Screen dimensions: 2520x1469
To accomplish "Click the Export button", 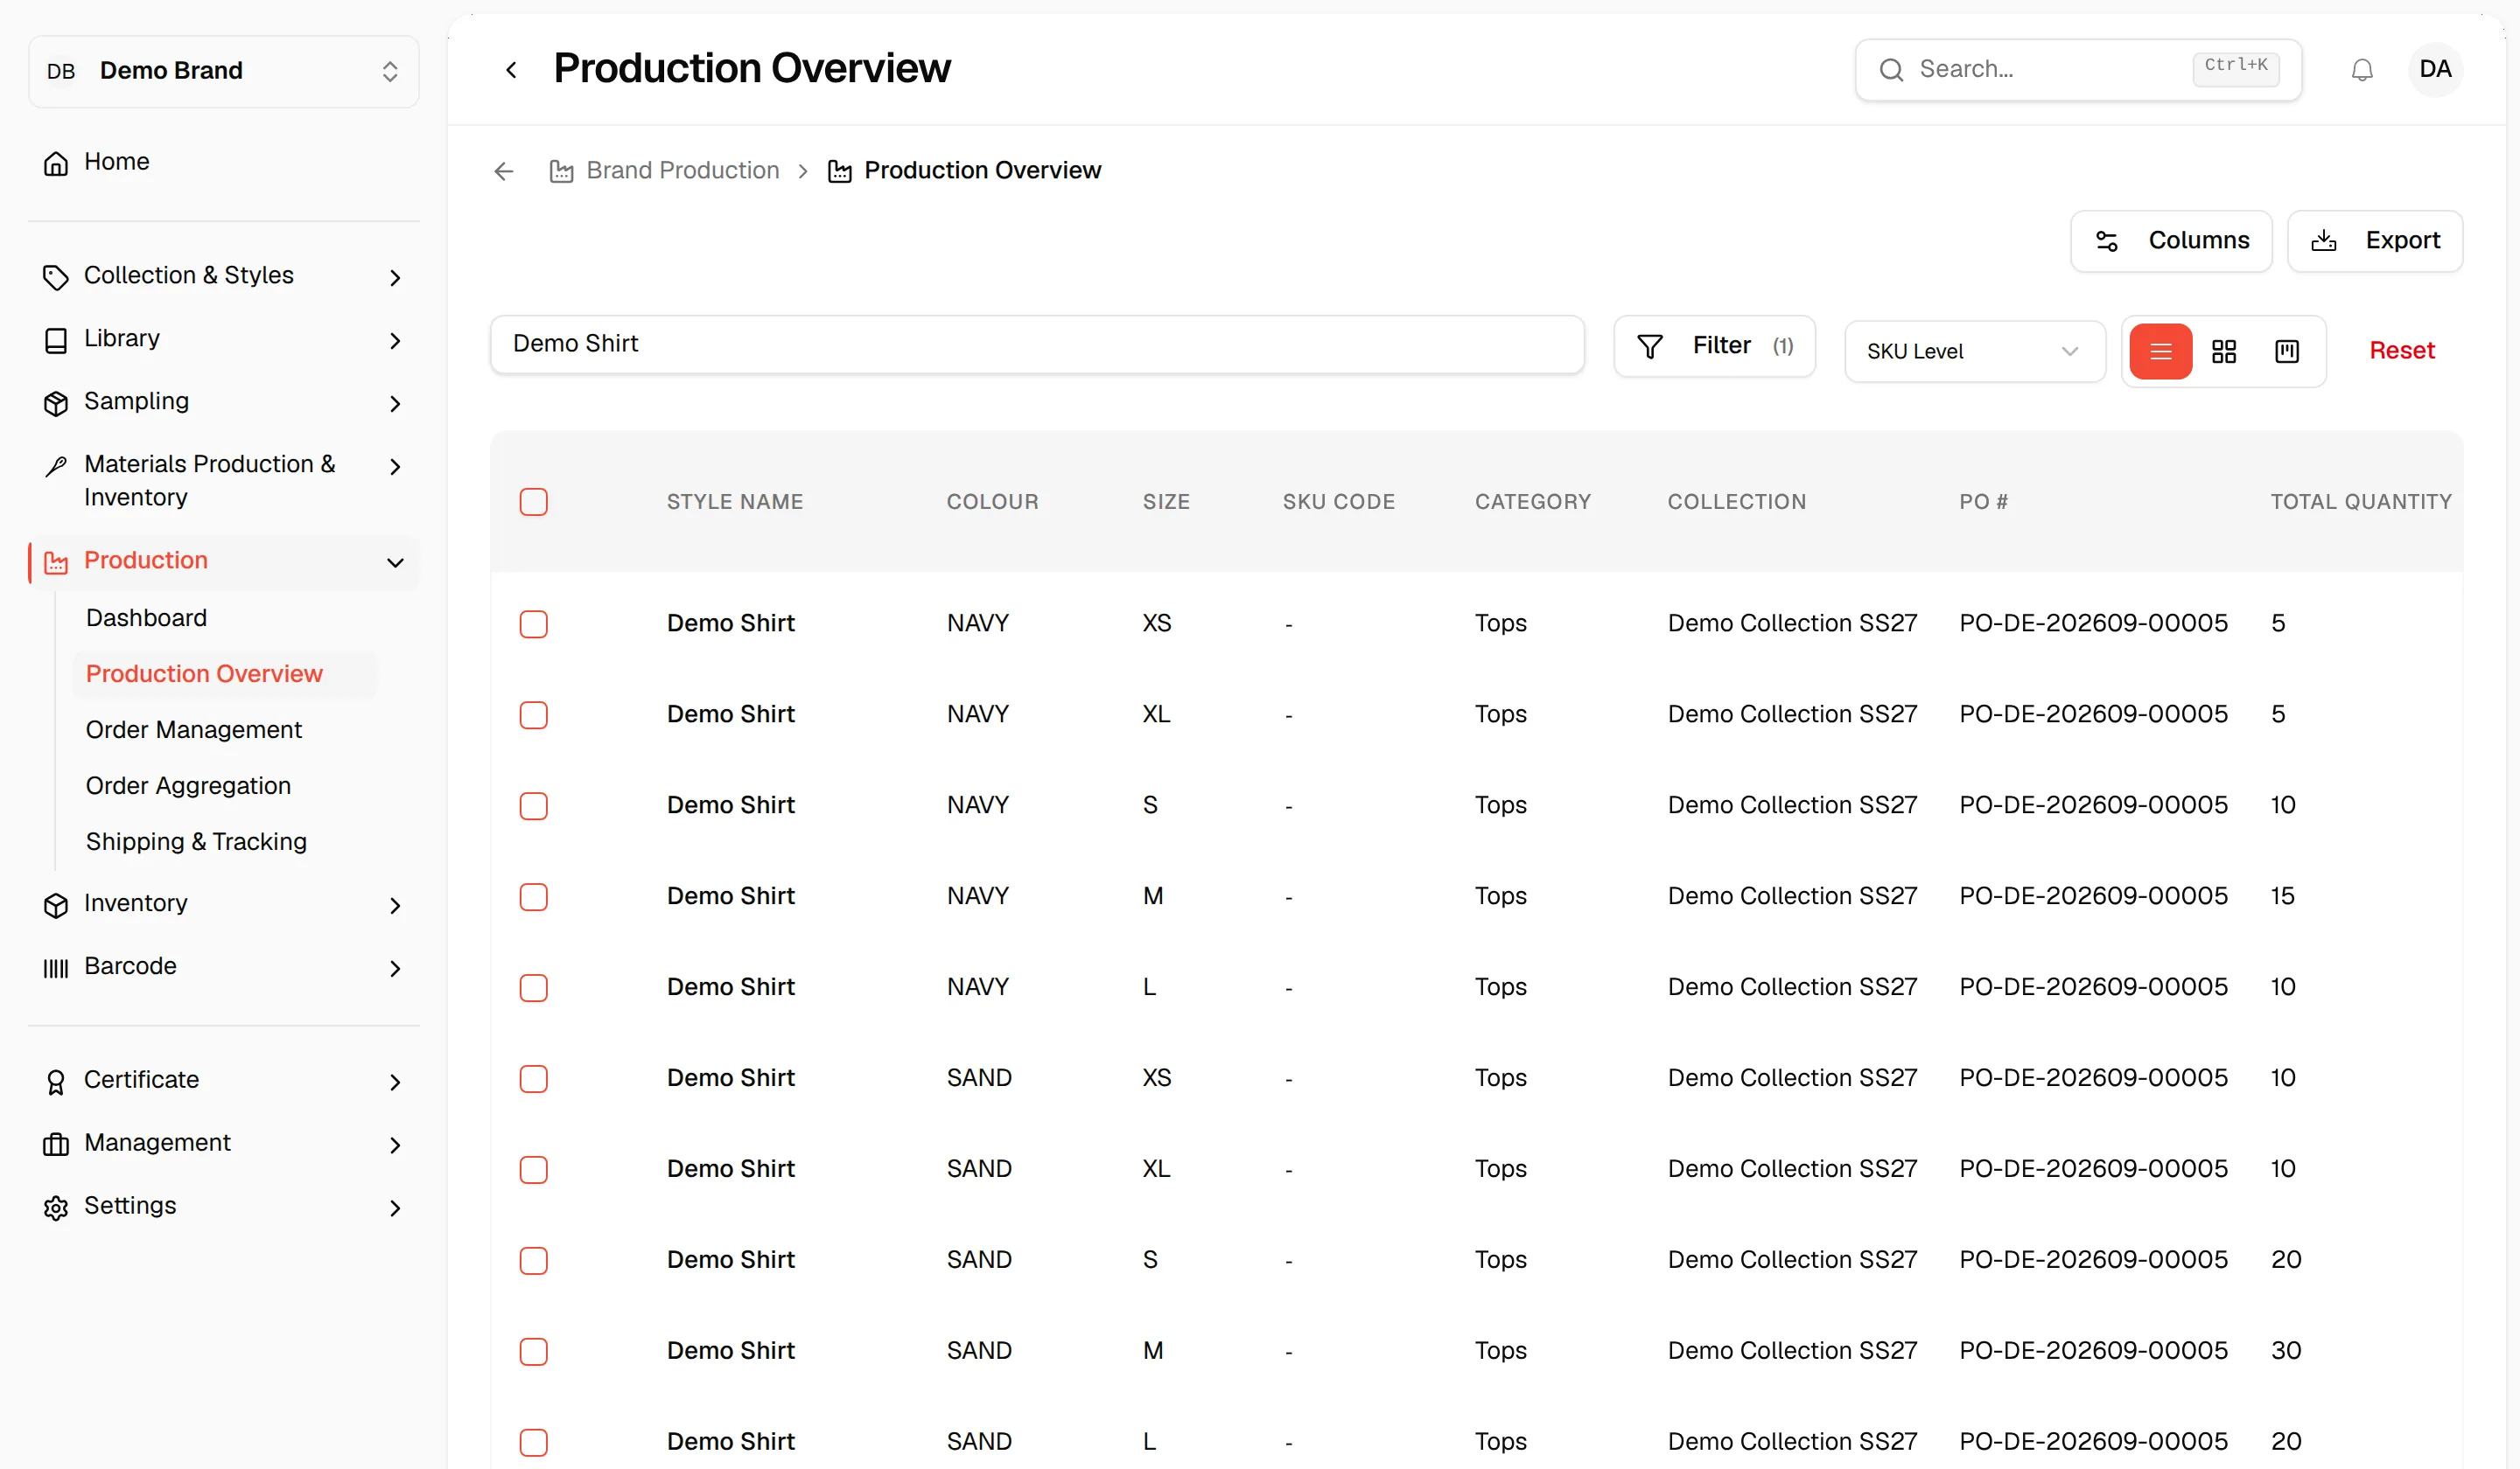I will coord(2374,240).
